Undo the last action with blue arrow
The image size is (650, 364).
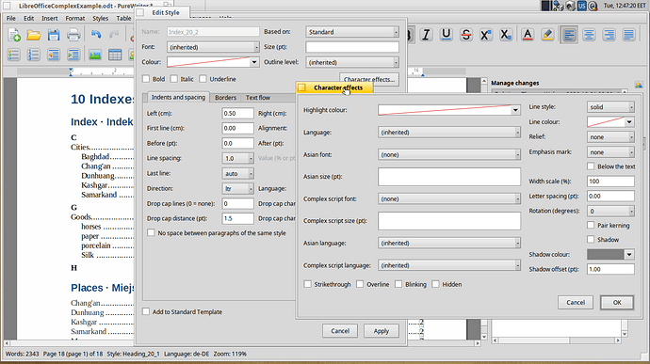pos(96,35)
